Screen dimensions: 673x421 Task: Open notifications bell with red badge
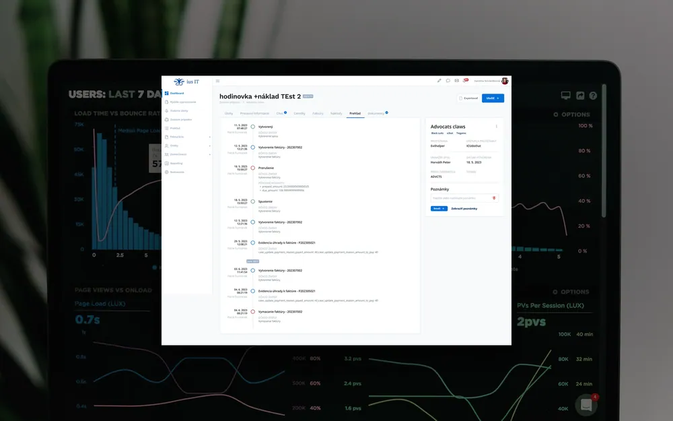point(465,80)
